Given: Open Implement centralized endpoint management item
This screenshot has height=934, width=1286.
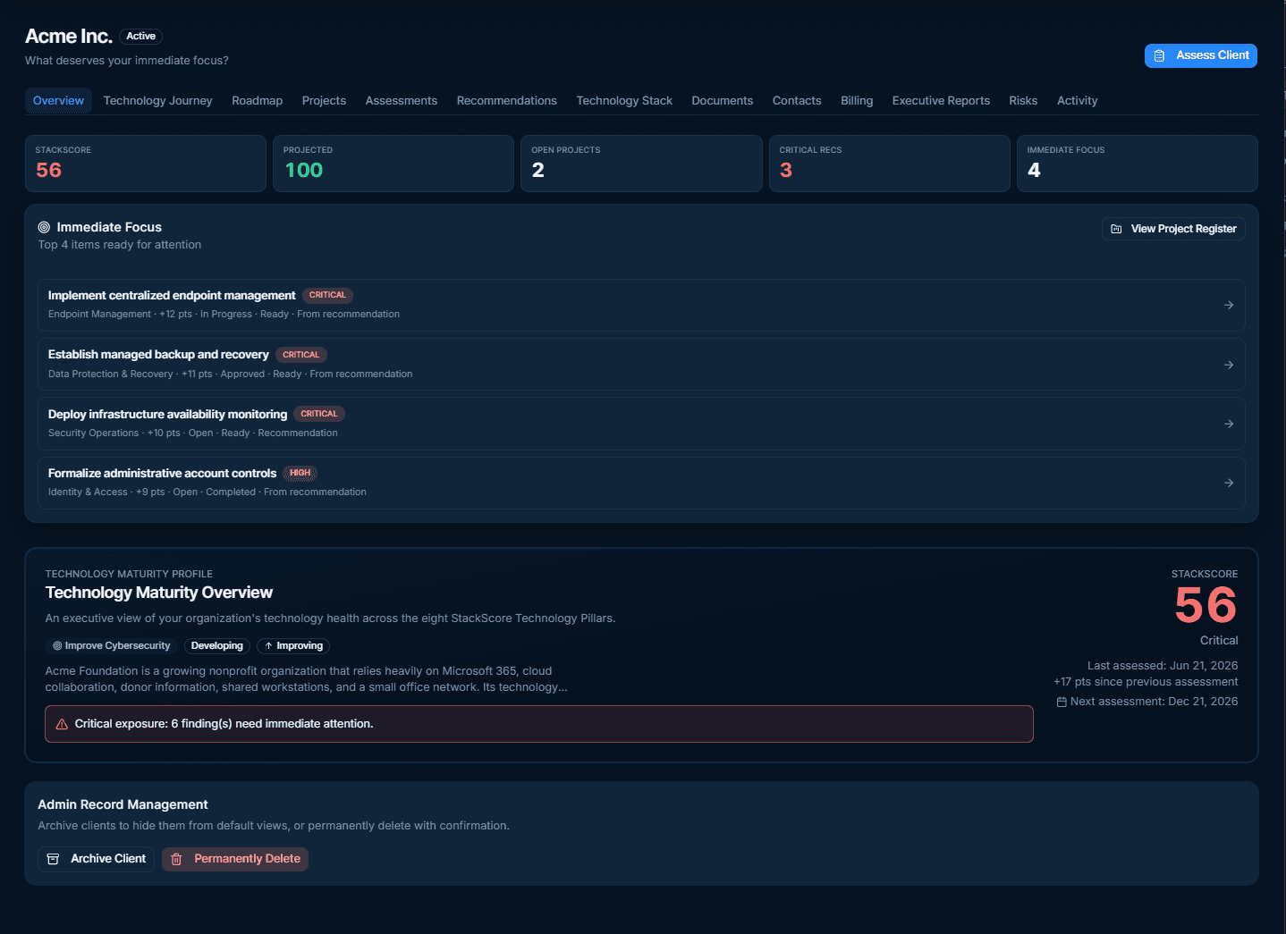Looking at the screenshot, I should click(641, 305).
